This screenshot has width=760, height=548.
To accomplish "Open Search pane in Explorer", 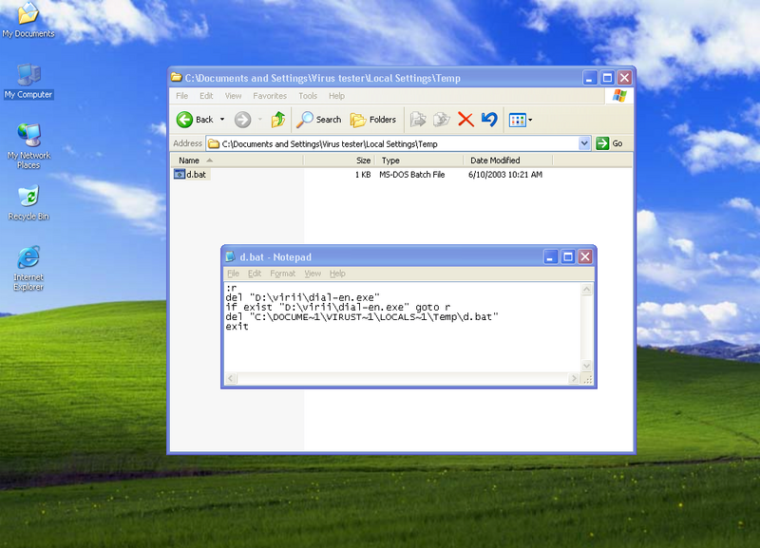I will point(319,120).
